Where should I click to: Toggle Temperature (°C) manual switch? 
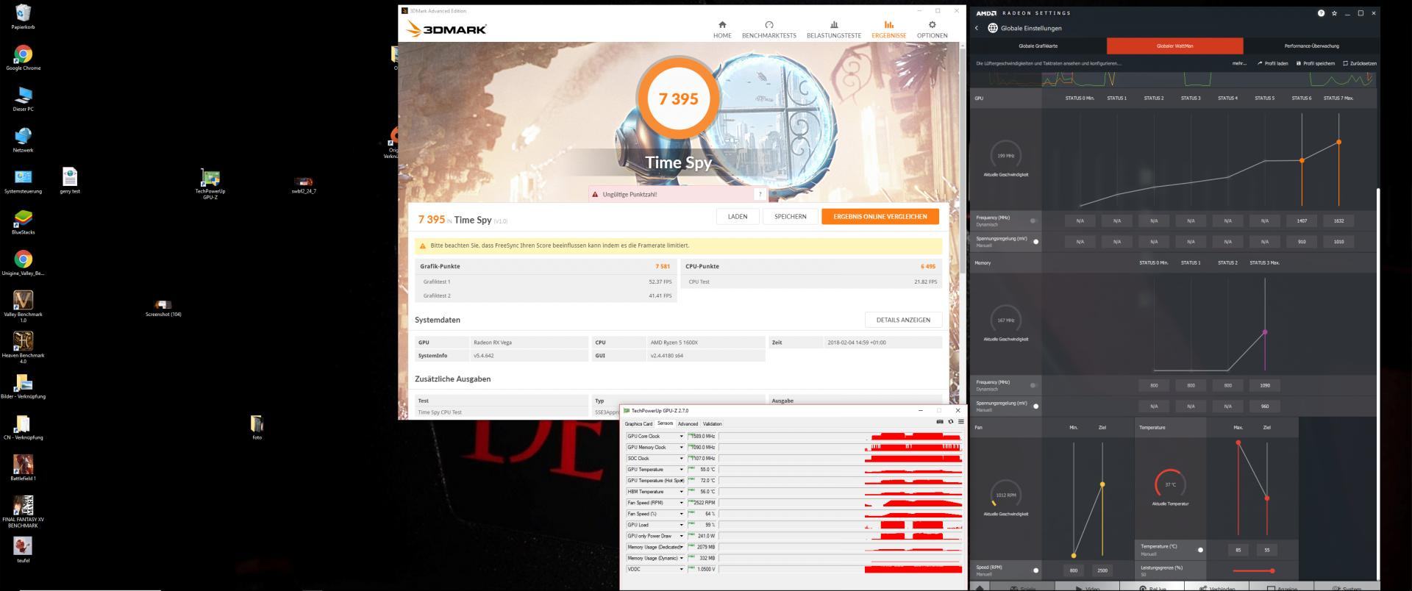tap(1199, 550)
